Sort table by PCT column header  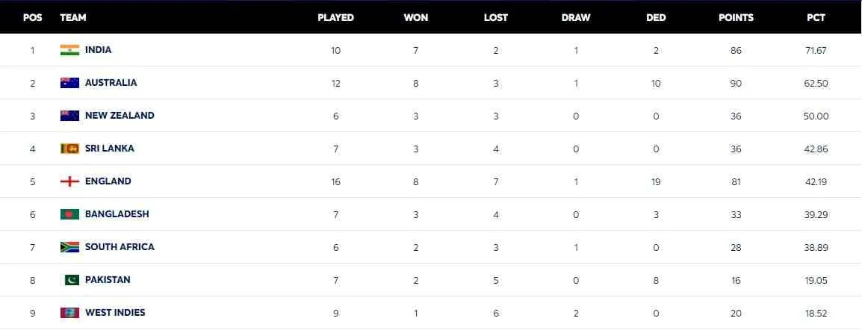pyautogui.click(x=816, y=17)
